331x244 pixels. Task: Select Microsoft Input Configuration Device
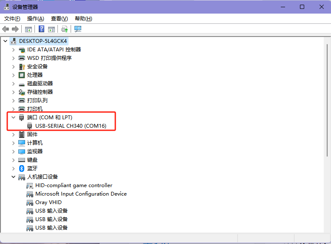point(81,194)
